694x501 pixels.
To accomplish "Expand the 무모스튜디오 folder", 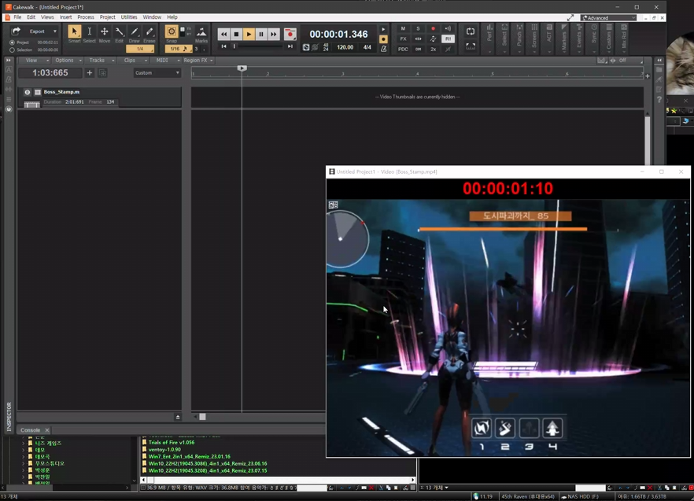I will click(x=24, y=463).
